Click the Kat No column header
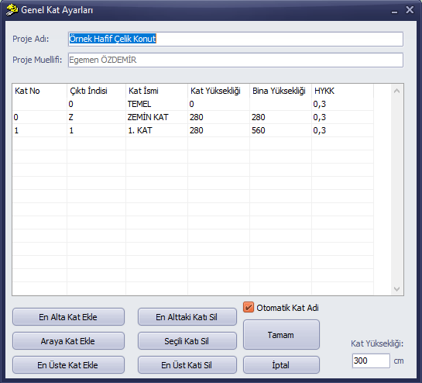422x383 pixels. [x=39, y=91]
